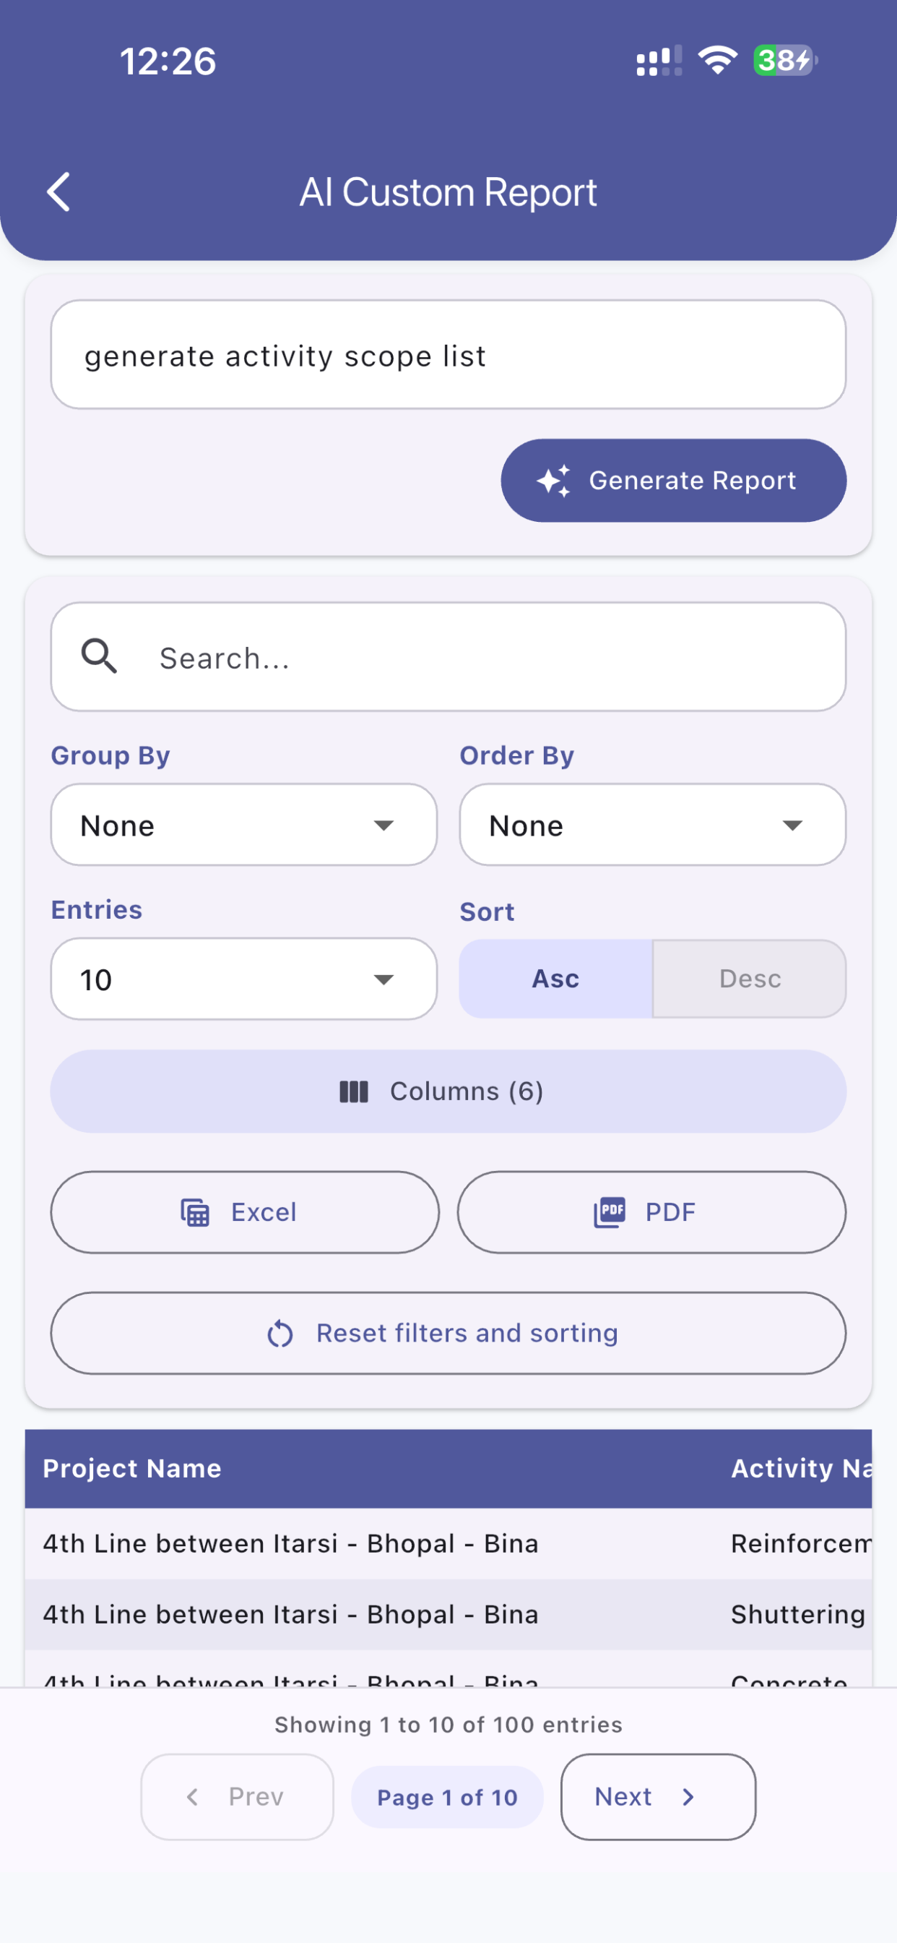Click the PDF file icon

609,1212
